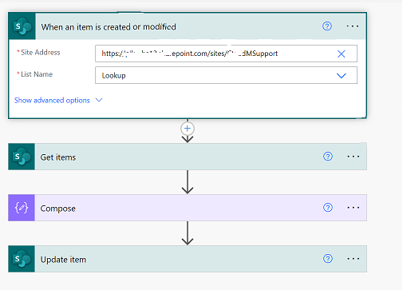Expand Show advanced options

(x=52, y=100)
